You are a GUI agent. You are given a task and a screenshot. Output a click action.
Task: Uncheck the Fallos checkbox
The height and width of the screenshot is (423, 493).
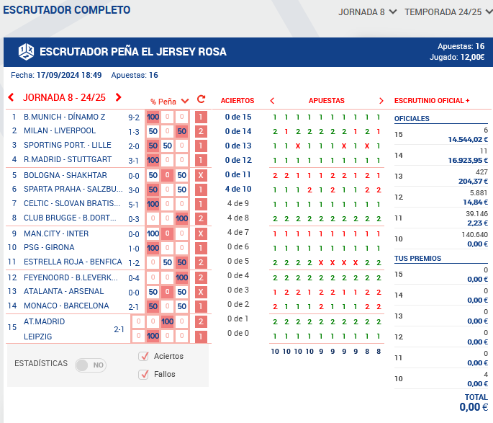(143, 375)
